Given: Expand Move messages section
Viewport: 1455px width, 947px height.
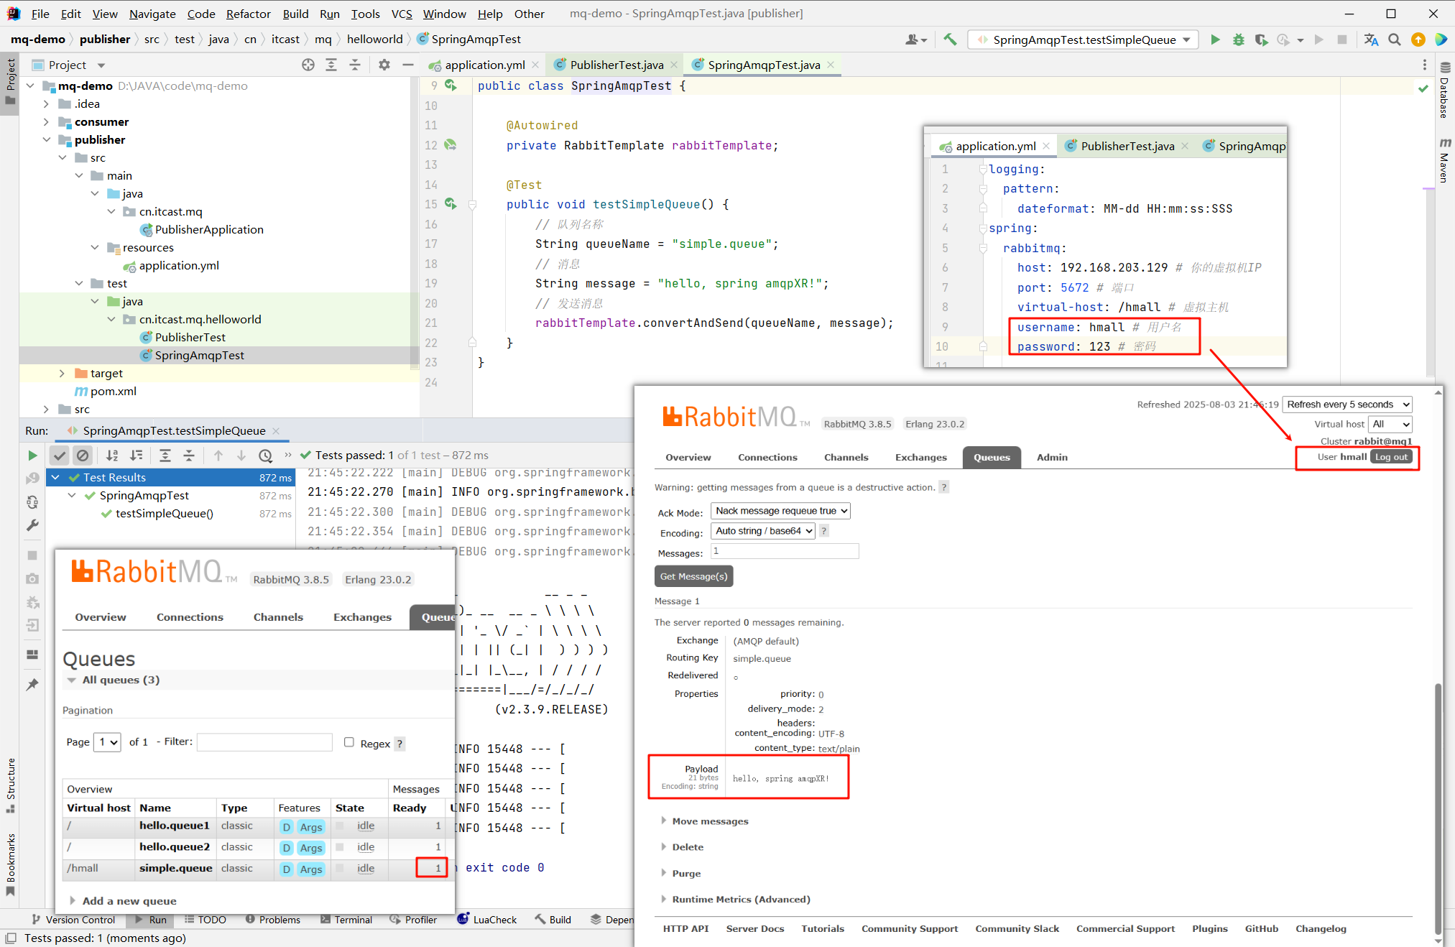Looking at the screenshot, I should (709, 821).
